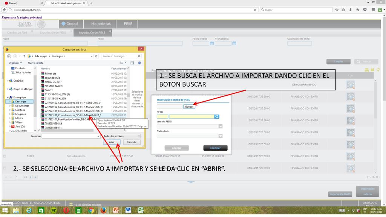Go back in the file dialog navigation
386x217 pixels.
(x=9, y=56)
